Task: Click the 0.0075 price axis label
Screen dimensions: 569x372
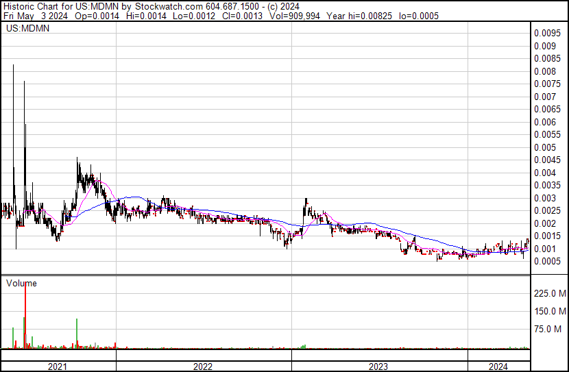Action: [549, 84]
